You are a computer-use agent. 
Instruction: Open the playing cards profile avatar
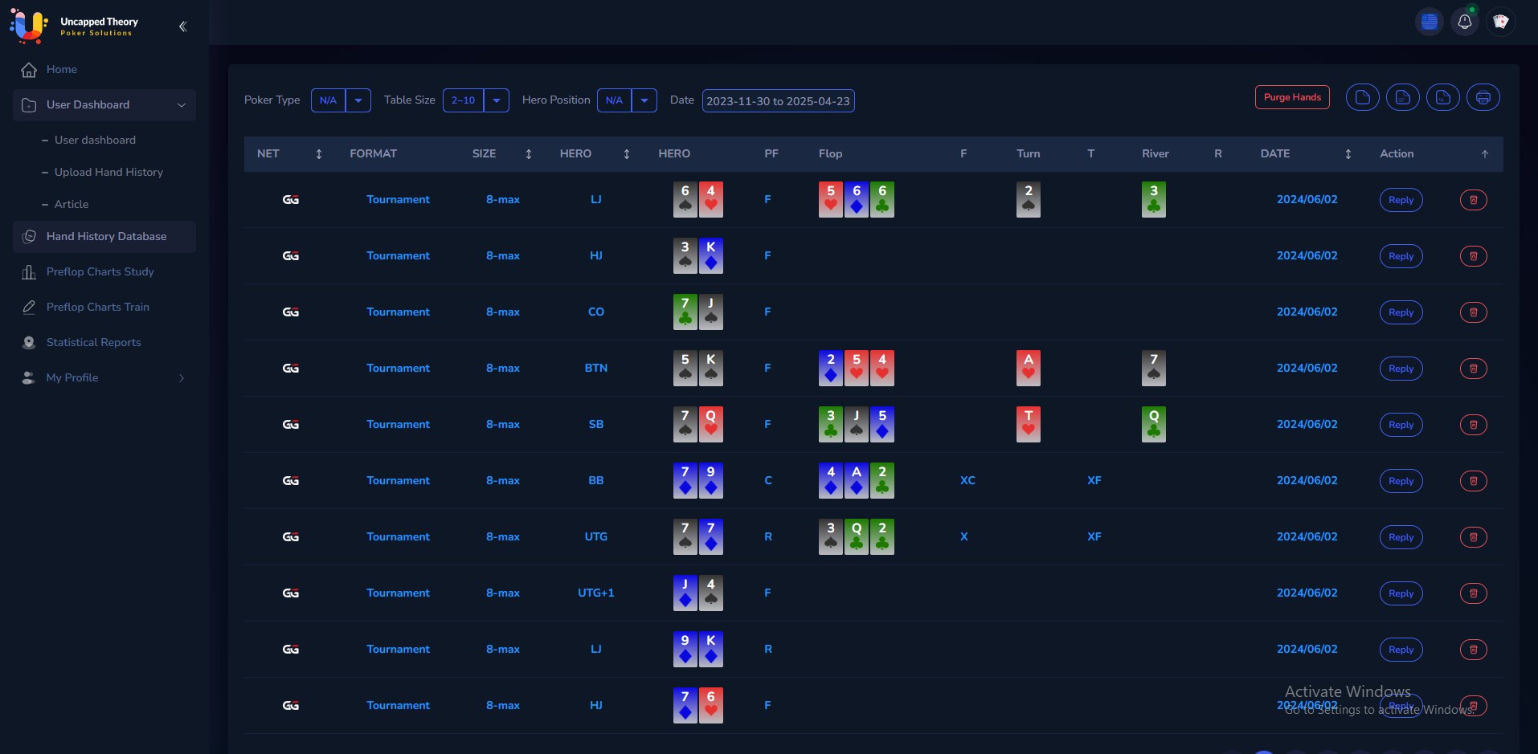pos(1501,22)
